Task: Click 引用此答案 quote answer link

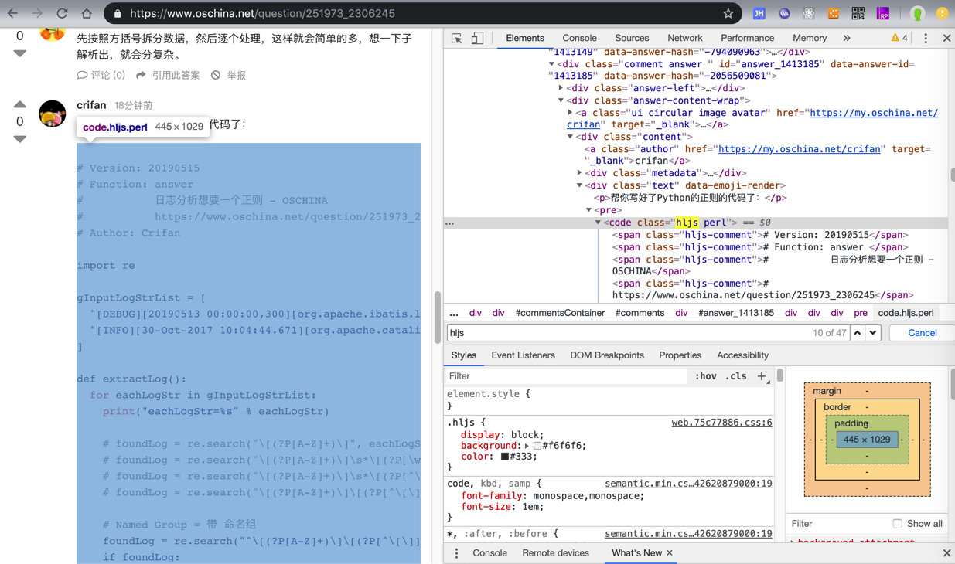Action: (x=168, y=75)
